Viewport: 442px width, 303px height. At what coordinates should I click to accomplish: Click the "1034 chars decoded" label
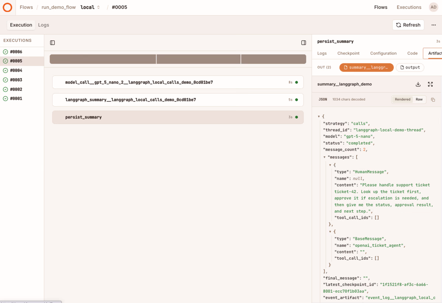coord(349,100)
